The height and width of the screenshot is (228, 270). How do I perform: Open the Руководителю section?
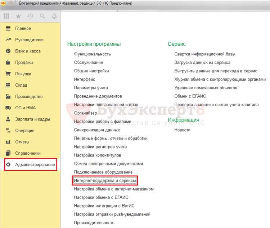pos(29,40)
